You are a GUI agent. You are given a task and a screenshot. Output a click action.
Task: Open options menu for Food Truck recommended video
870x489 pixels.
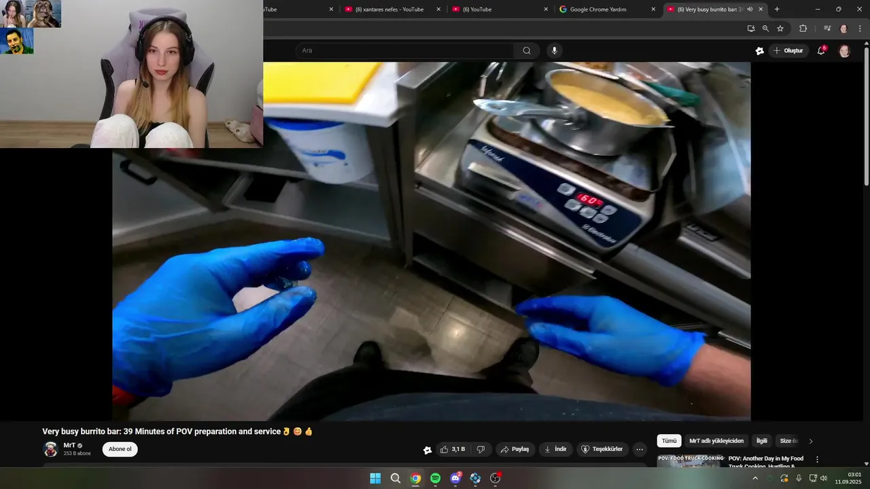[817, 460]
